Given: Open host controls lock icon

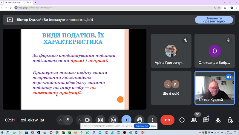Looking at the screenshot, I should [230, 120].
